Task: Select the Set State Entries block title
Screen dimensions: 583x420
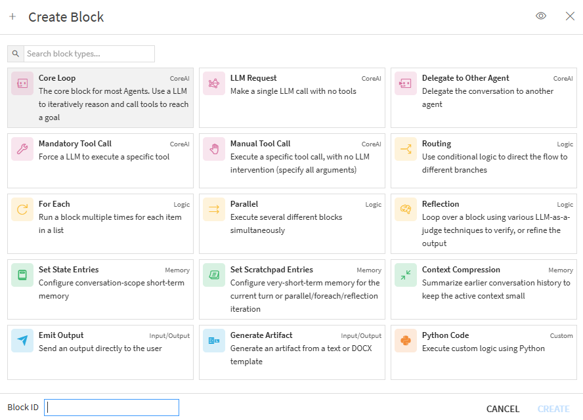Action: tap(68, 270)
